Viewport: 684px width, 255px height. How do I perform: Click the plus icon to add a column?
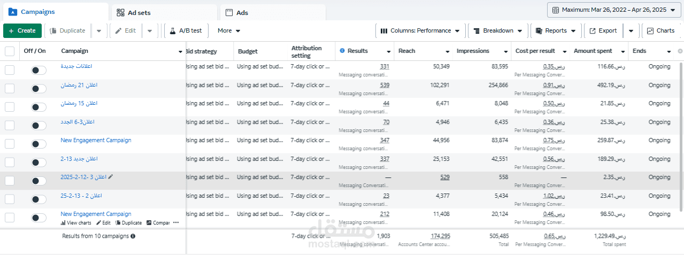[x=680, y=51]
